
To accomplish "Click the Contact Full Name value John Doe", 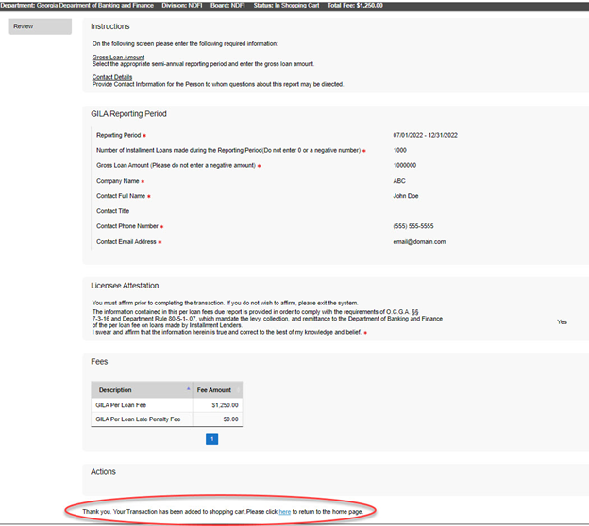I will [406, 195].
